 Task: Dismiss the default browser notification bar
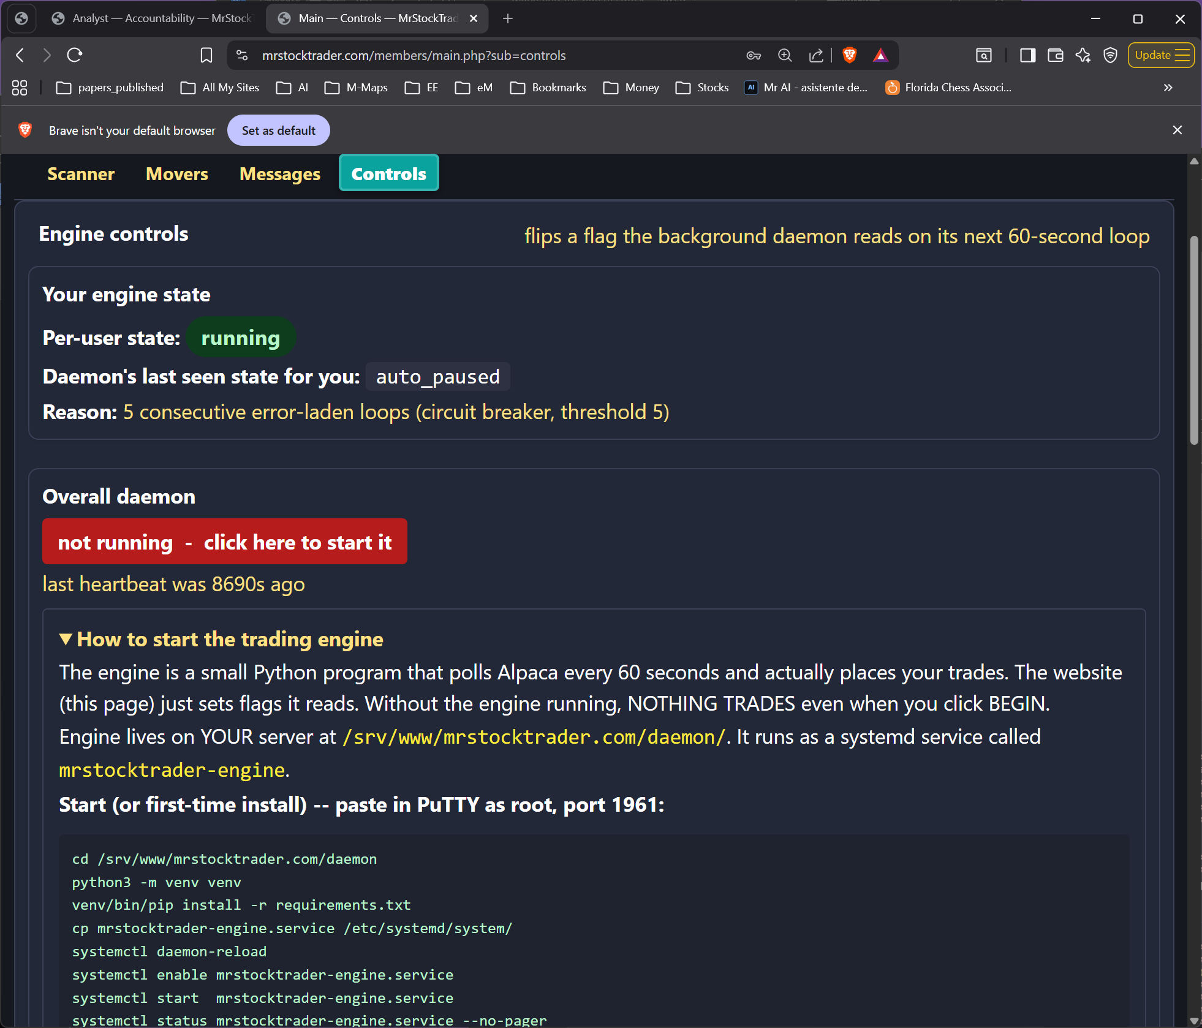pos(1177,130)
